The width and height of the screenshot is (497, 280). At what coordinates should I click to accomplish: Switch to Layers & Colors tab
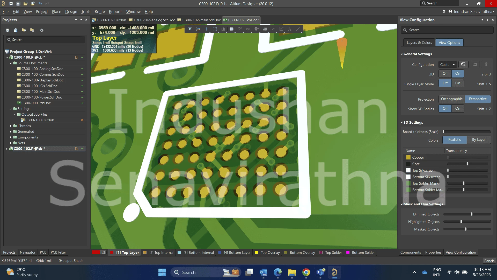(x=419, y=43)
